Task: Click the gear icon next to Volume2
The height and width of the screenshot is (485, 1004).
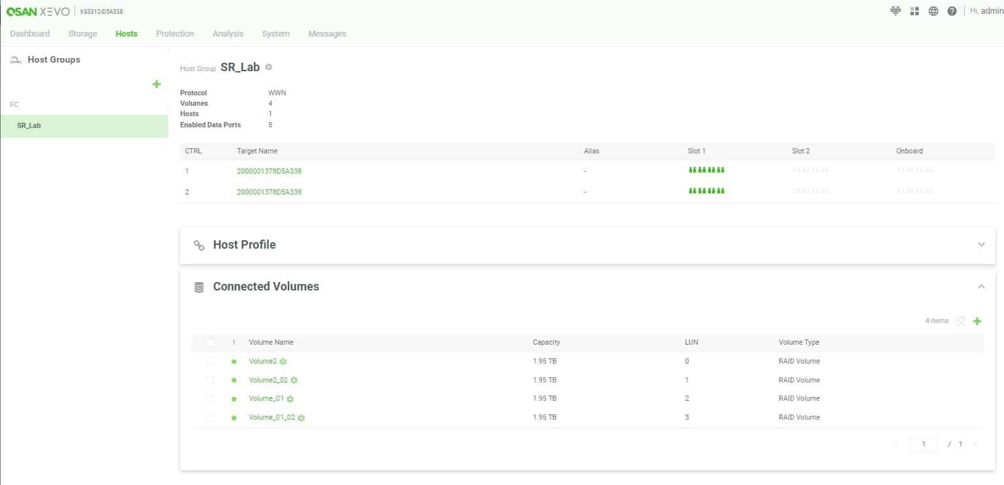Action: [283, 362]
